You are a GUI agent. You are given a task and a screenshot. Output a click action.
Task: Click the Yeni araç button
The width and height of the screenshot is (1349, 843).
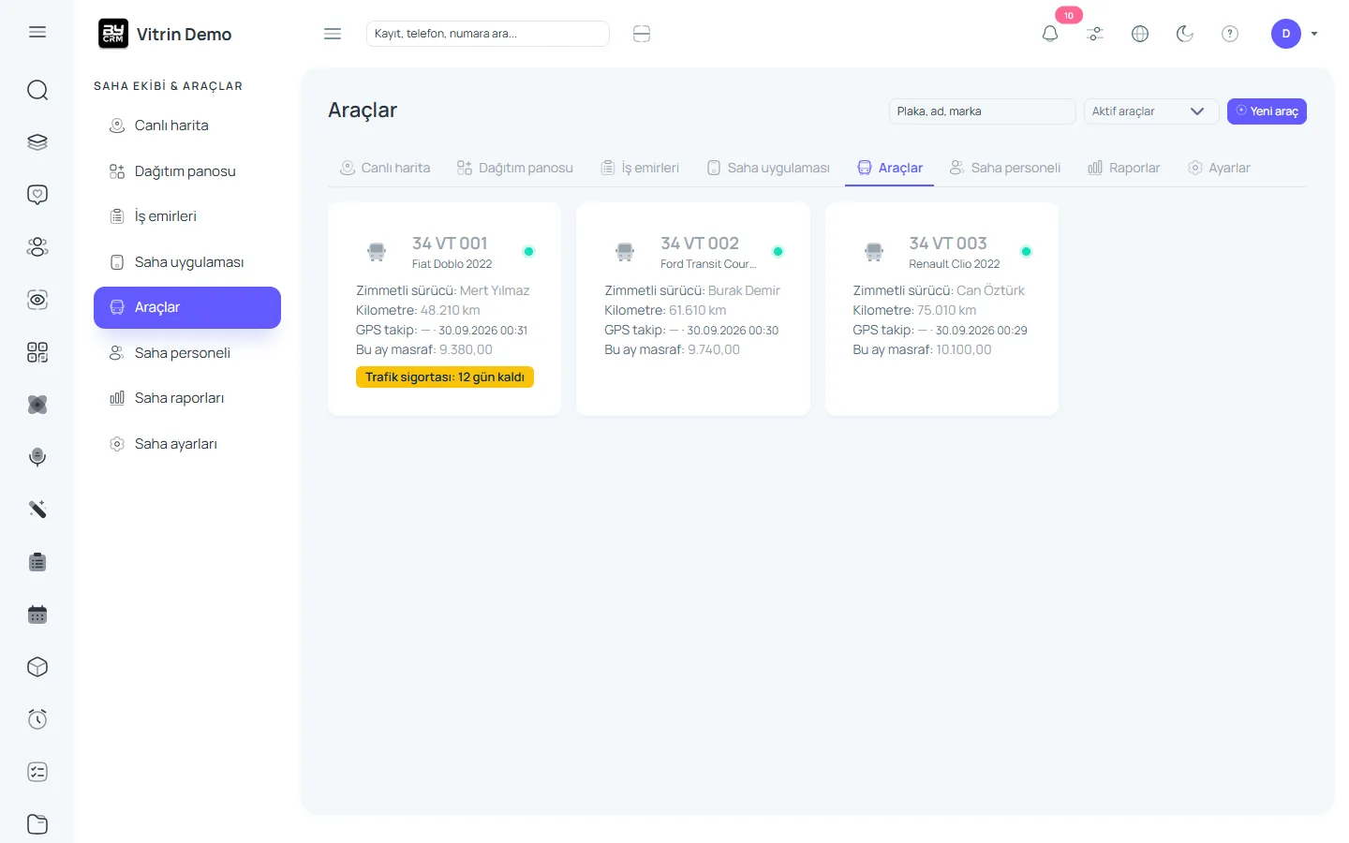pos(1267,111)
